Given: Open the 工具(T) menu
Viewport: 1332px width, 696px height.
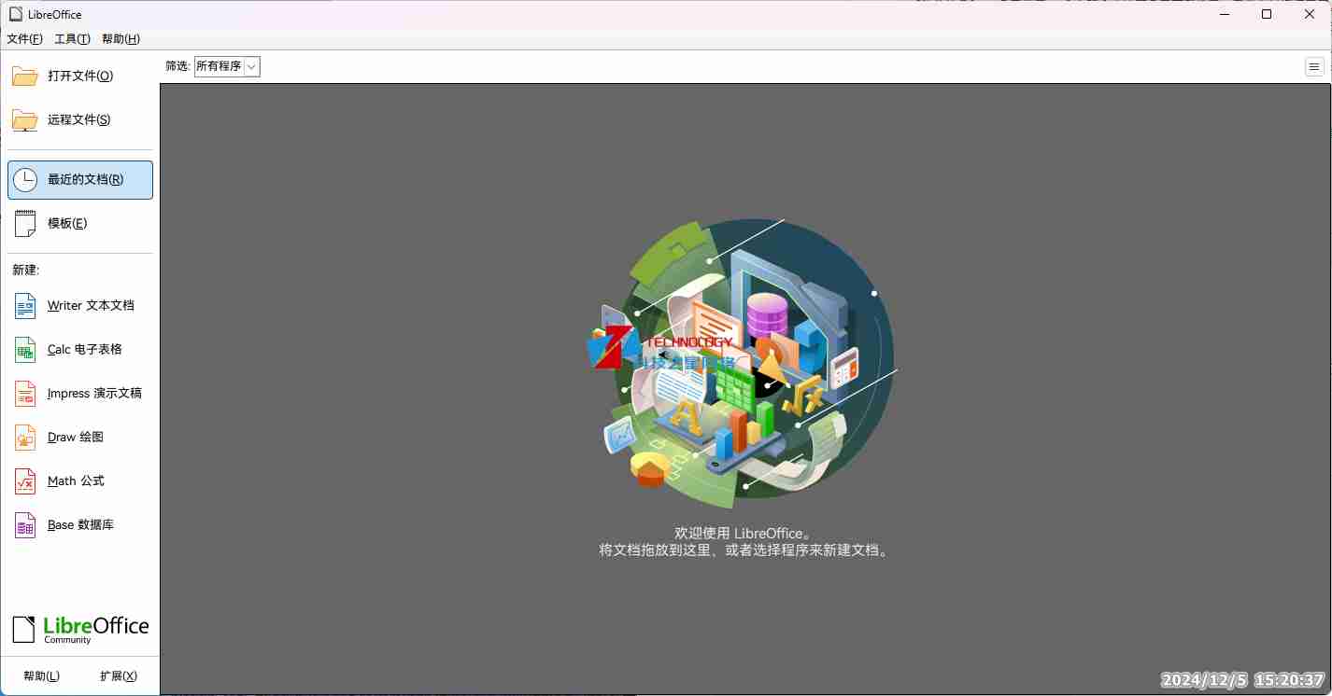Looking at the screenshot, I should [x=72, y=39].
